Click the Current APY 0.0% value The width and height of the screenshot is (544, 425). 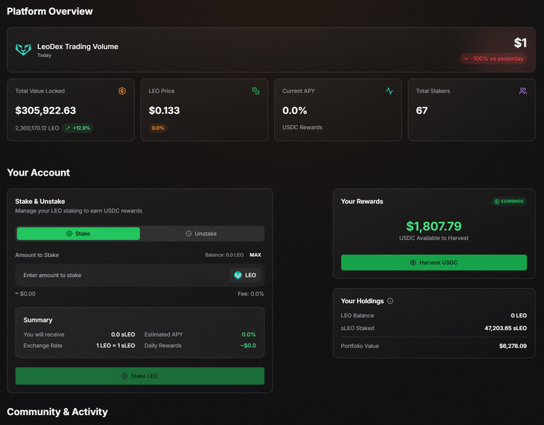pos(295,110)
